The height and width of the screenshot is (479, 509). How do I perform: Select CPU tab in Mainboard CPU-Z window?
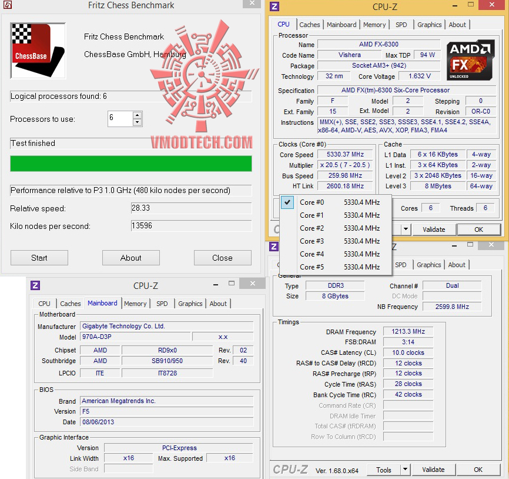[44, 304]
